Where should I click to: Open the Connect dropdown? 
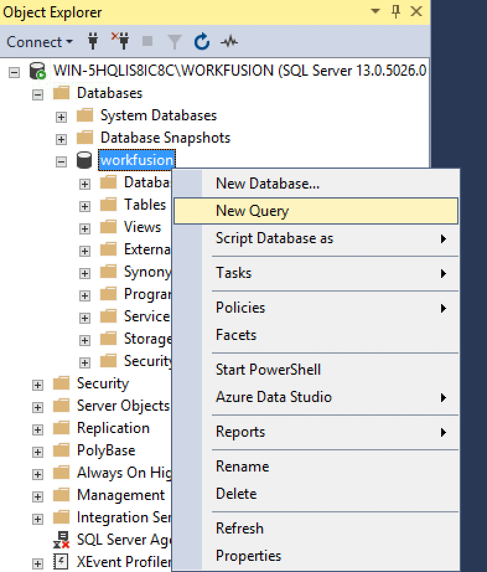pyautogui.click(x=40, y=42)
